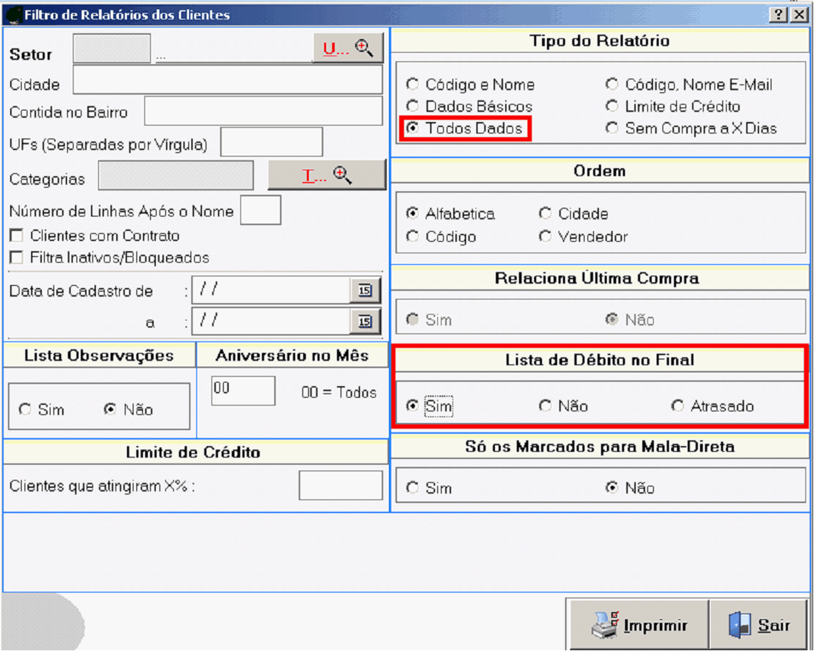
Task: Select Sem Compra a X Dias option
Action: [x=612, y=128]
